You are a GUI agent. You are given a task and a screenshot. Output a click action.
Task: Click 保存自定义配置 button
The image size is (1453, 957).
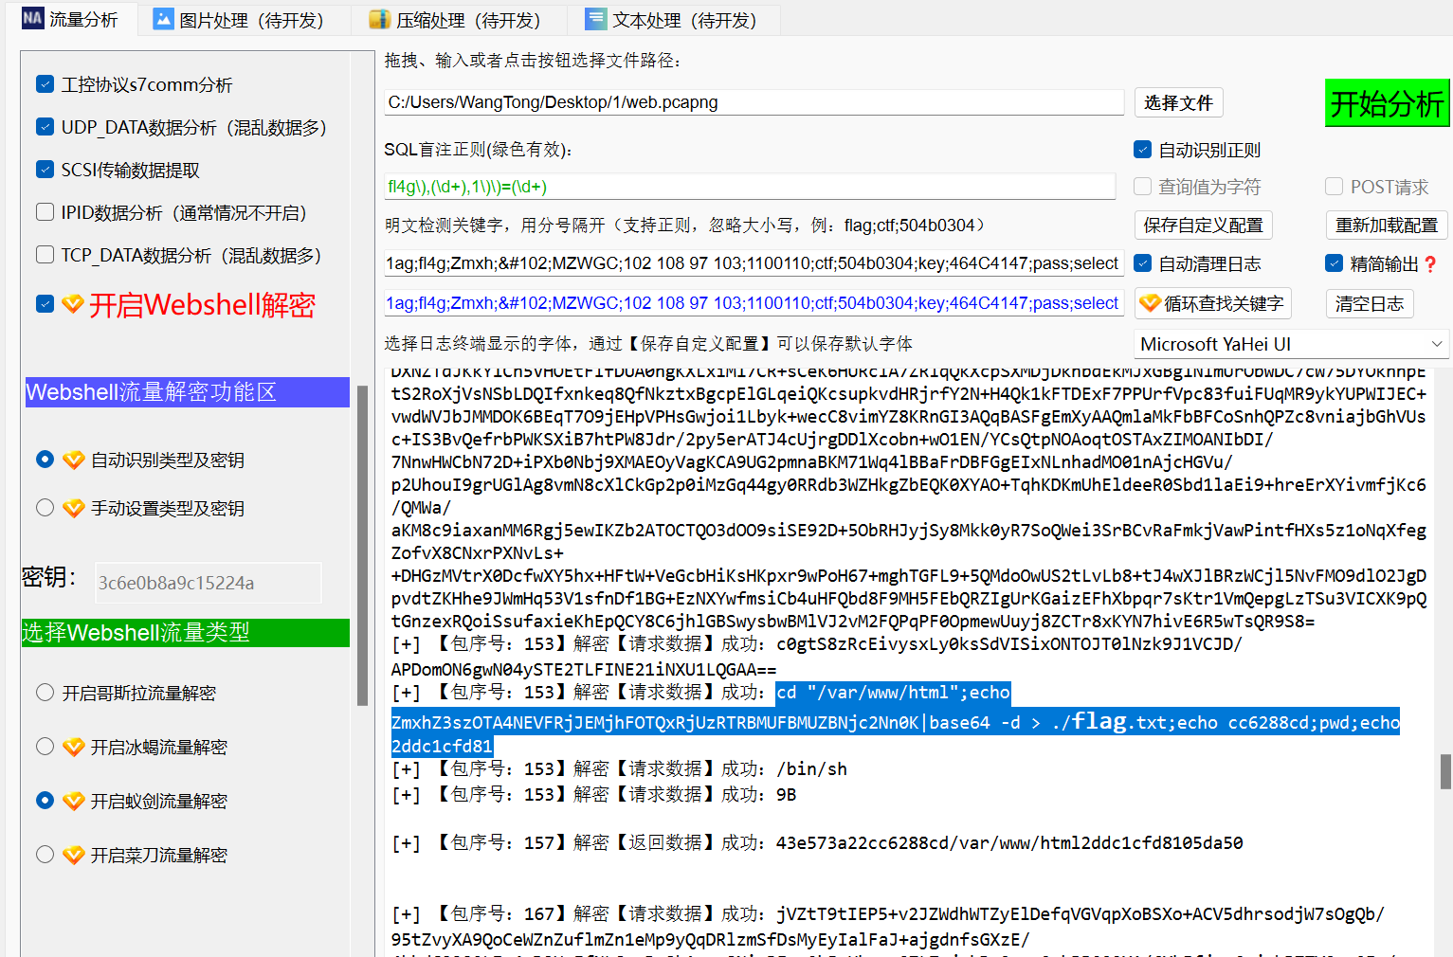point(1203,226)
